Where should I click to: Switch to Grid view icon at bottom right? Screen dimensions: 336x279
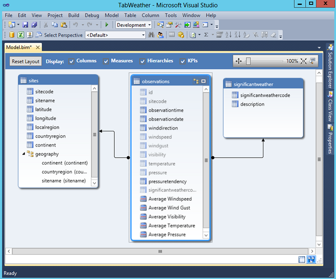[x=302, y=259]
